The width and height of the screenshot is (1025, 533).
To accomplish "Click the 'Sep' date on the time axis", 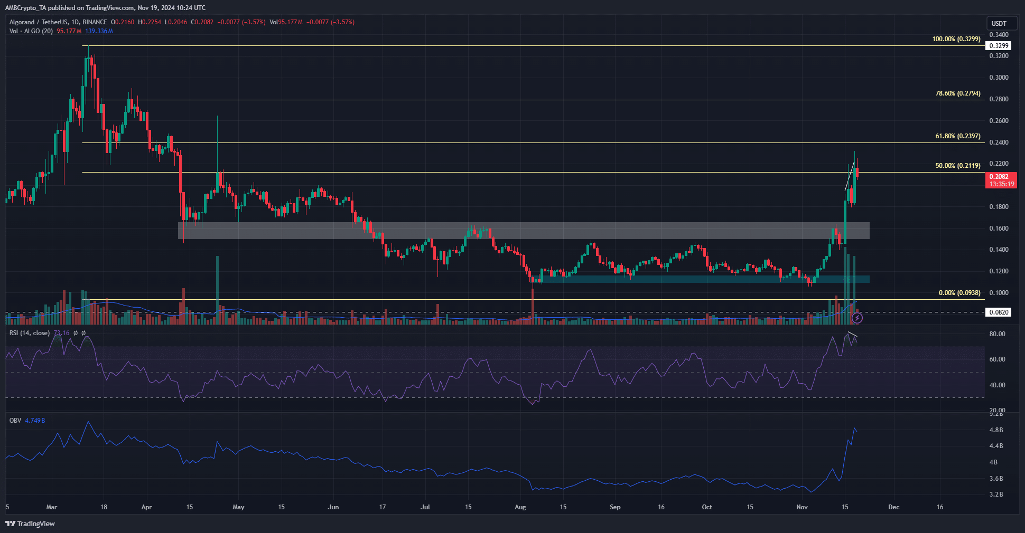I will point(615,507).
